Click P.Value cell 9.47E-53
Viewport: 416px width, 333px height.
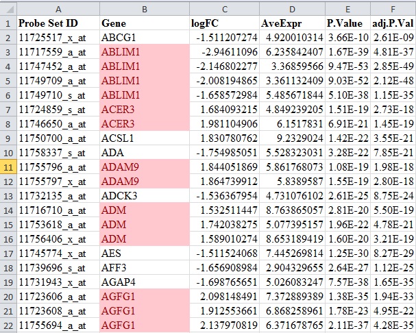348,66
